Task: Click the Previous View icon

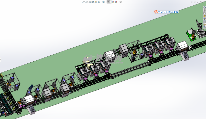Action: point(90,2)
